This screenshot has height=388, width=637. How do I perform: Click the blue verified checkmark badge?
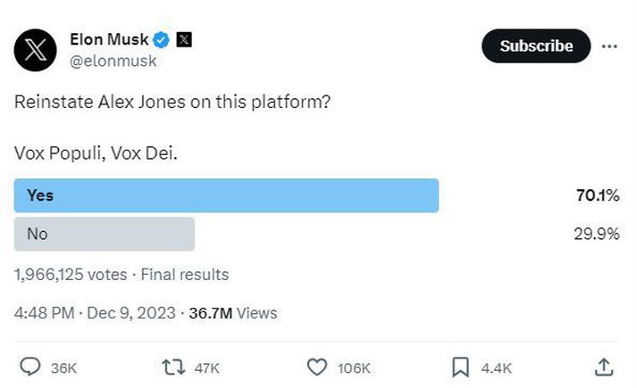click(162, 40)
